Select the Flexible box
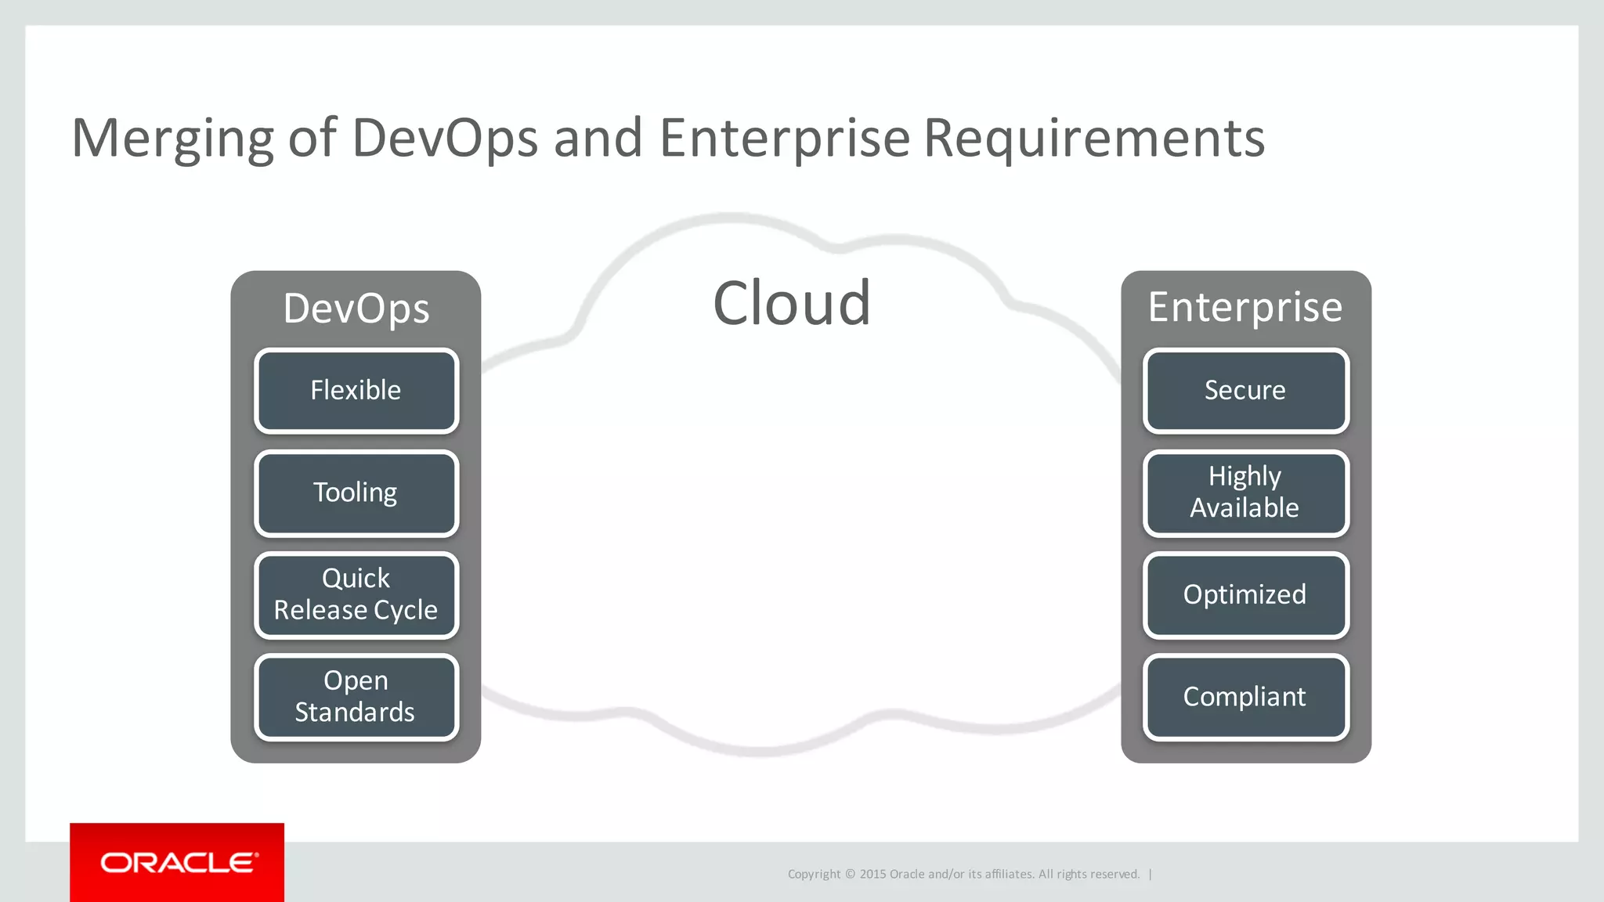 coord(356,391)
